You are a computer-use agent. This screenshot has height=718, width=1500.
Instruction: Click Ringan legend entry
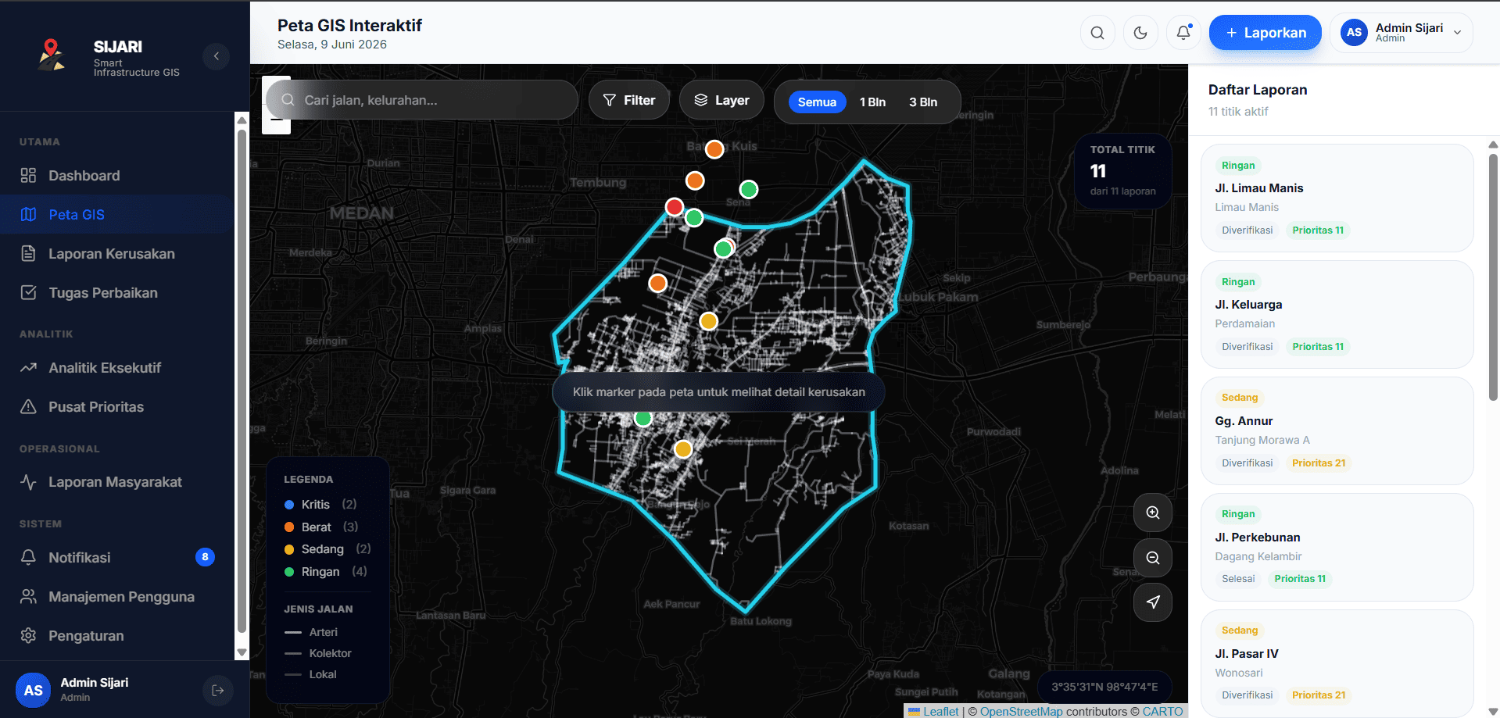pos(326,572)
